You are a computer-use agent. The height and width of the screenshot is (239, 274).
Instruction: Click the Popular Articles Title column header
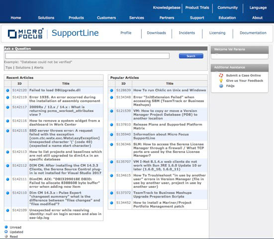(170, 84)
